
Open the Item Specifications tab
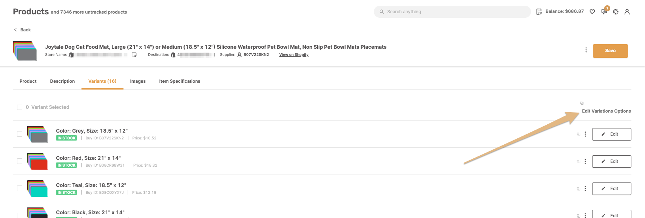click(180, 81)
